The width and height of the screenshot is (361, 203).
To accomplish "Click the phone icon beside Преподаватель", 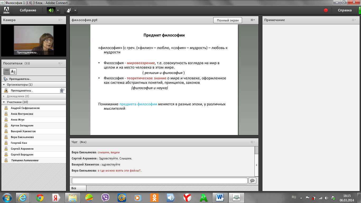I will 6,79.
